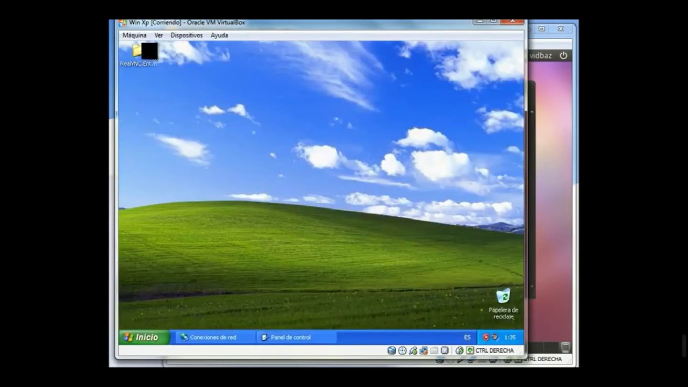Minimize the Win Xp VirtualBox window
688x387 pixels.
(480, 21)
